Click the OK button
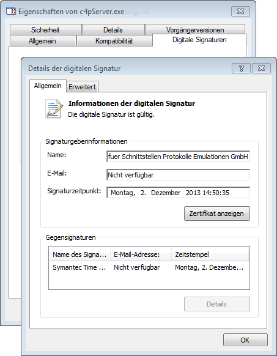 tap(245, 340)
